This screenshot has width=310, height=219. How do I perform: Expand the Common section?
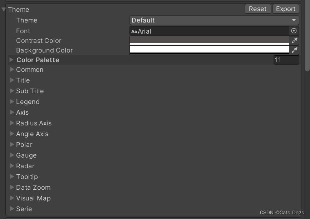pyautogui.click(x=12, y=70)
